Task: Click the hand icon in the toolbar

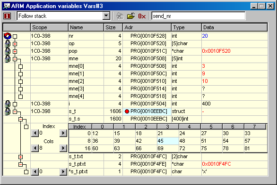Action: pos(120,16)
